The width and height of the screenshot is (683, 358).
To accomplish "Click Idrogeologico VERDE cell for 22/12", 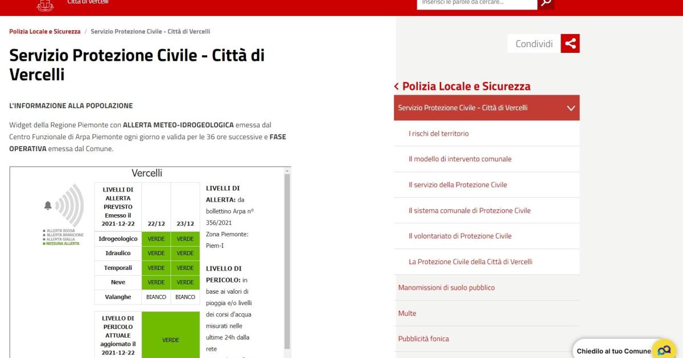I will click(x=156, y=239).
